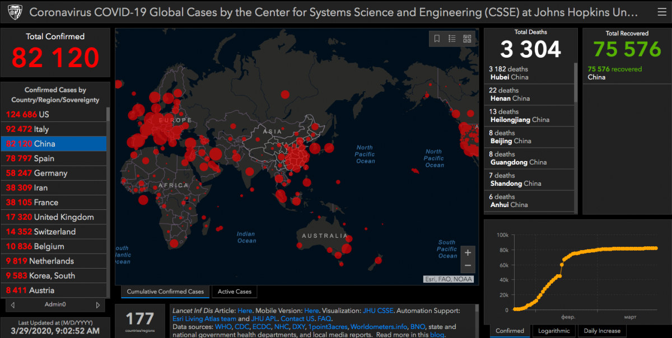Image resolution: width=672 pixels, height=338 pixels.
Task: Click the 'Esri, FAO, NOAA' map attribution
Action: 448,279
